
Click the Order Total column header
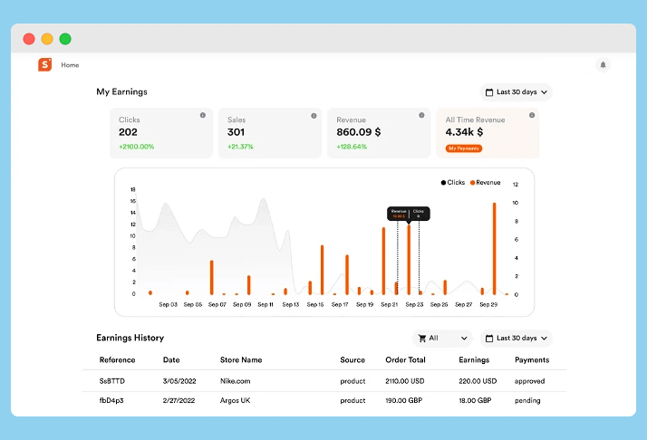click(x=405, y=360)
